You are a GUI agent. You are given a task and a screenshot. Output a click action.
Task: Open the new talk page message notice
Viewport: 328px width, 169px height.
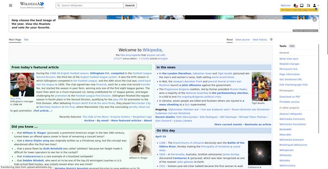(299, 10)
